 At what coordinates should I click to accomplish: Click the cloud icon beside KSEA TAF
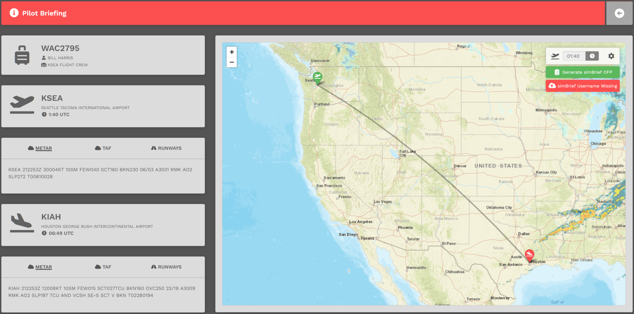coord(98,148)
